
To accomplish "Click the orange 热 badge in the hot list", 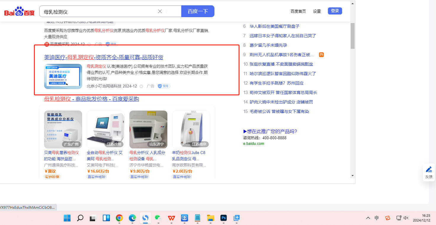I will (x=321, y=55).
